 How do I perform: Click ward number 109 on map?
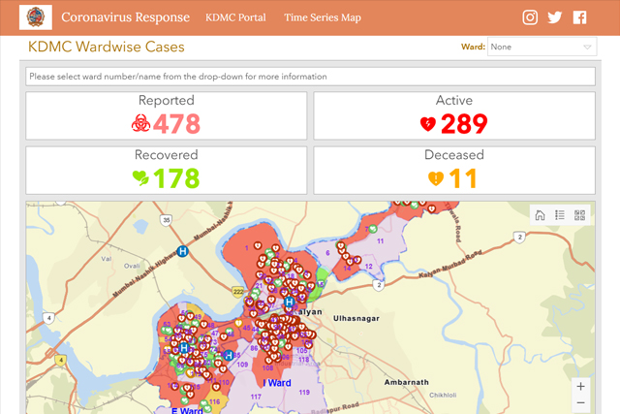[242, 365]
